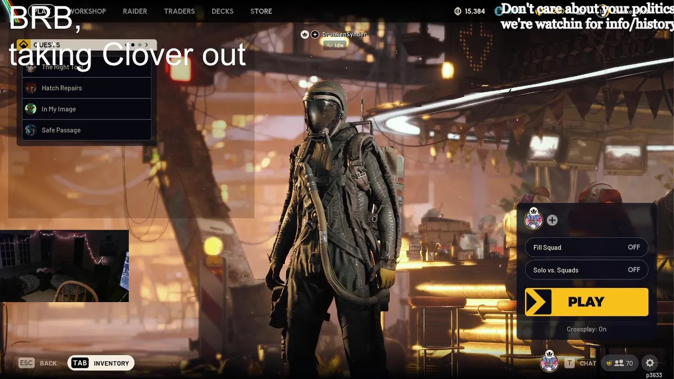674x379 pixels.
Task: Click the crown leader icon above character
Action: [x=304, y=34]
